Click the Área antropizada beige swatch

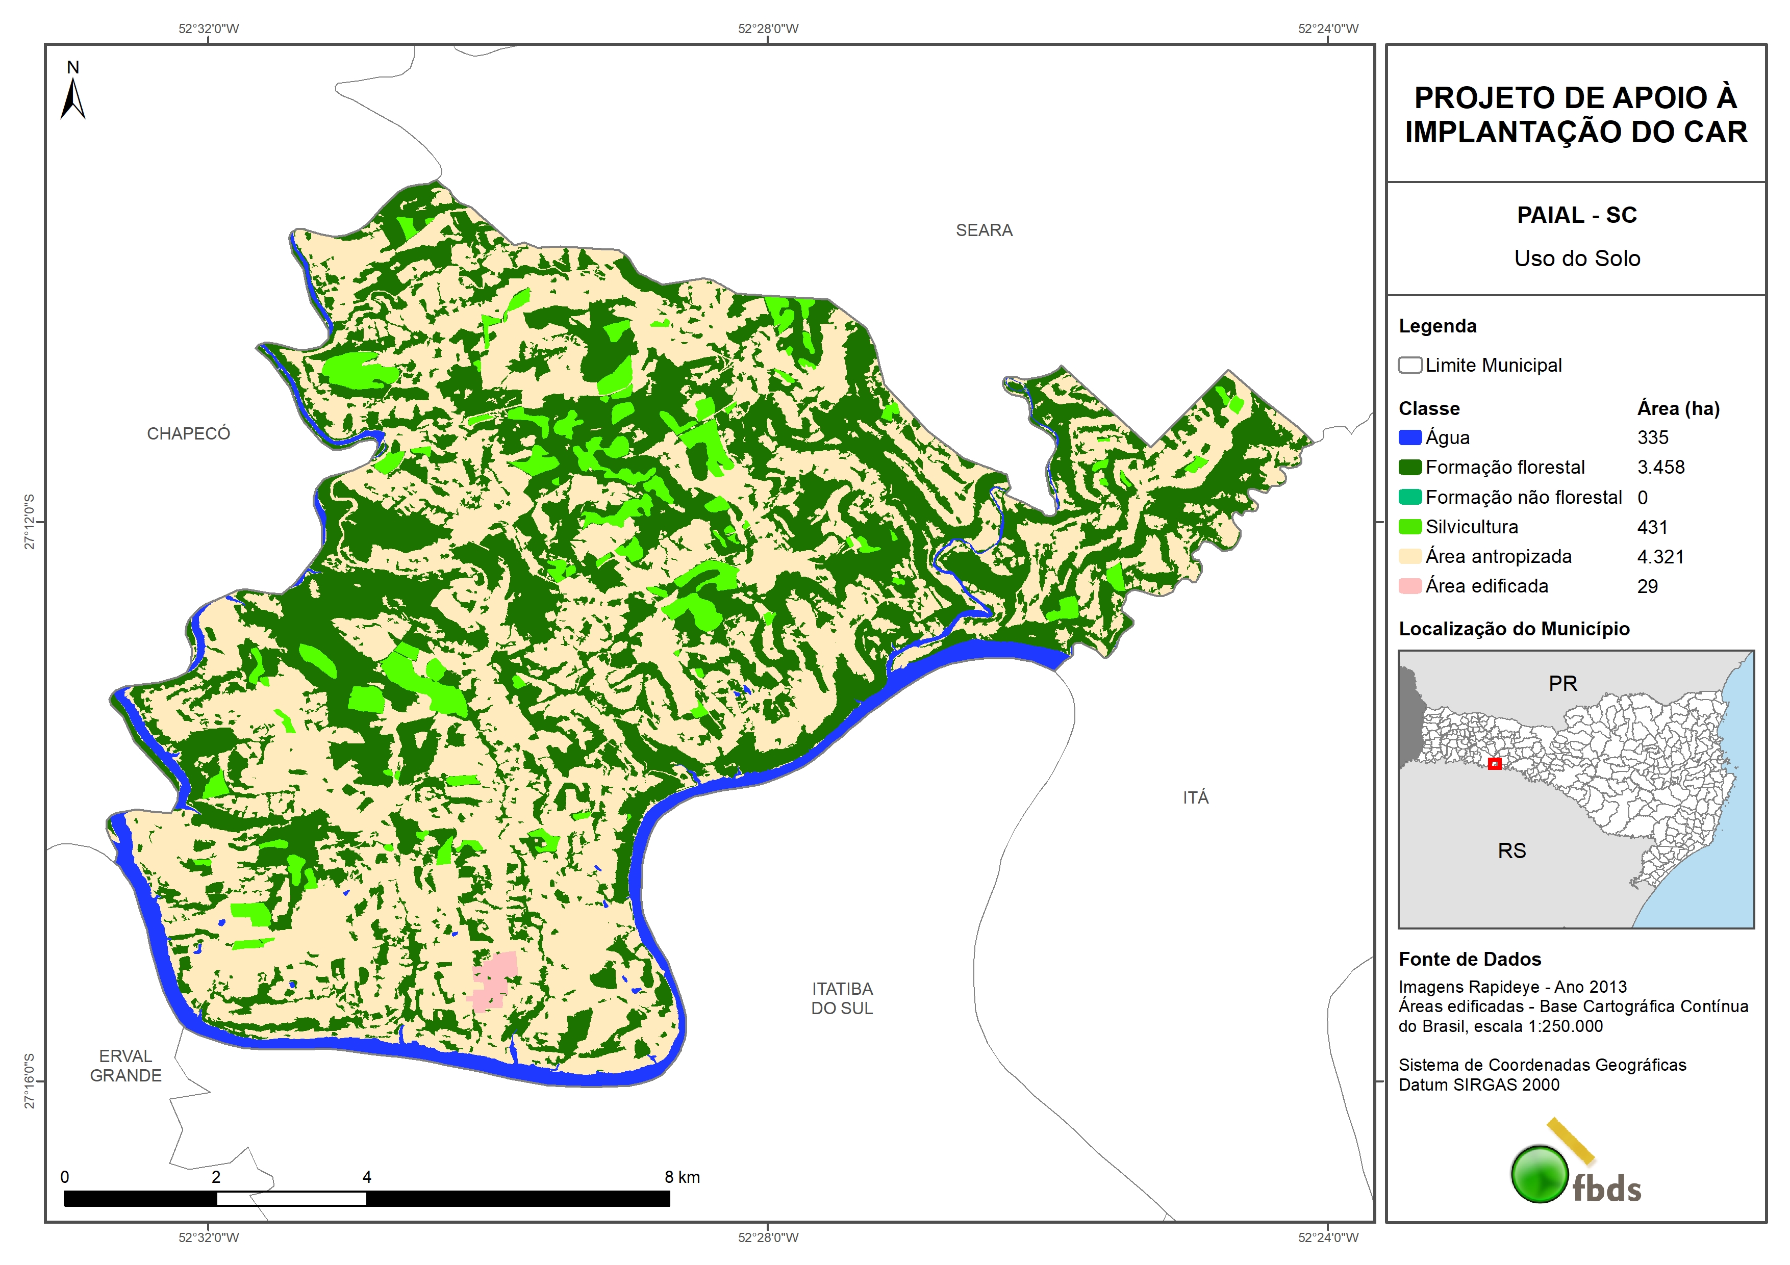click(1409, 556)
